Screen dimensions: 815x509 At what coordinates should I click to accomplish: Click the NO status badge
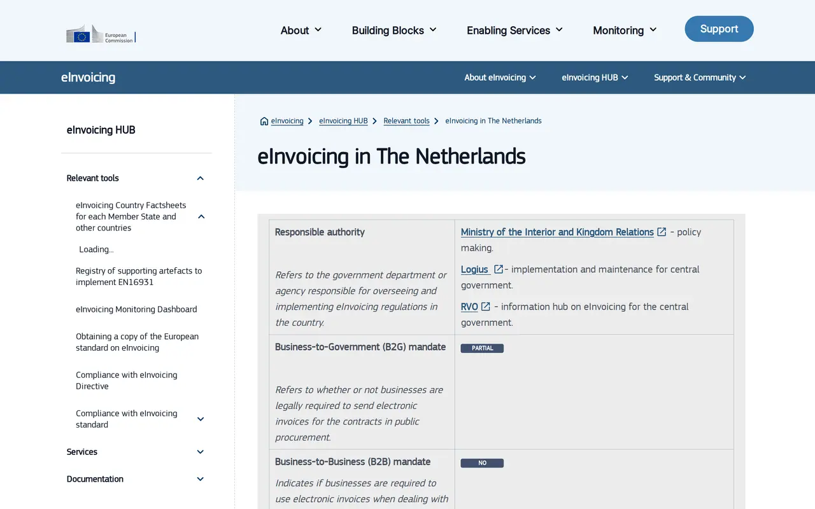pos(482,463)
